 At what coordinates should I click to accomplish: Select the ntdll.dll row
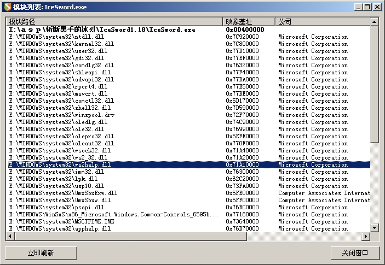188,37
